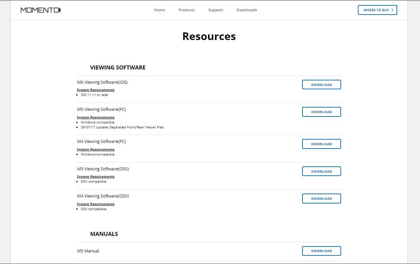Viewport: 420px width, 264px height.
Task: Open System Requirements under M5 Viewing Software PC
Action: coord(95,117)
